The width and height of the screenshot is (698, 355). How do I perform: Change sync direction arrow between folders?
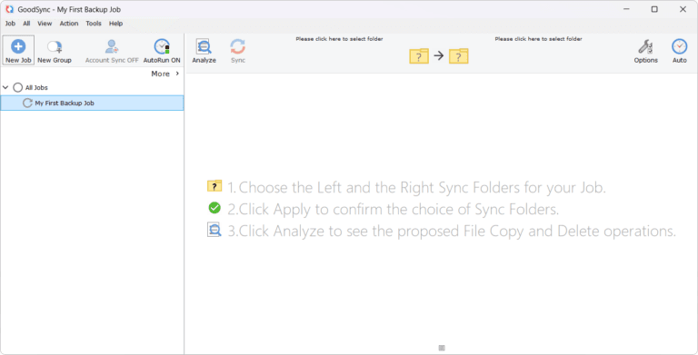click(438, 55)
